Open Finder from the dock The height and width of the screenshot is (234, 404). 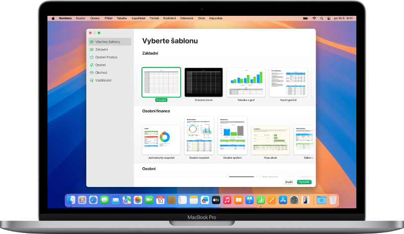point(71,200)
